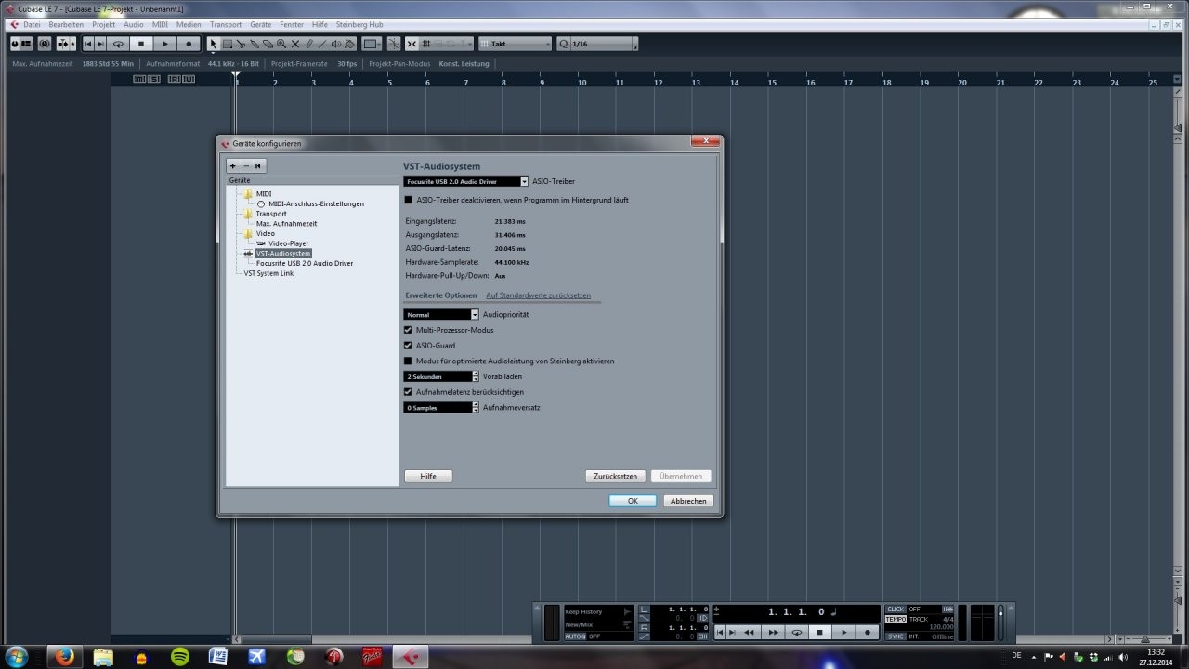The width and height of the screenshot is (1189, 669).
Task: Click the Aufnahmeversatz samples field
Action: tap(441, 407)
